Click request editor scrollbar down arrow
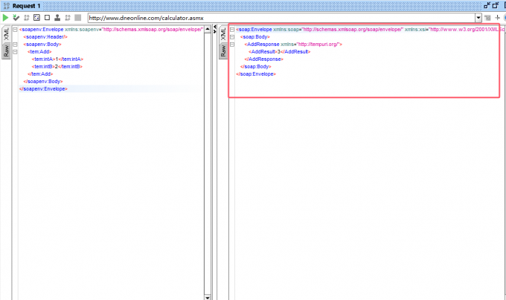Viewport: 506px width, 300px height. pos(208,297)
